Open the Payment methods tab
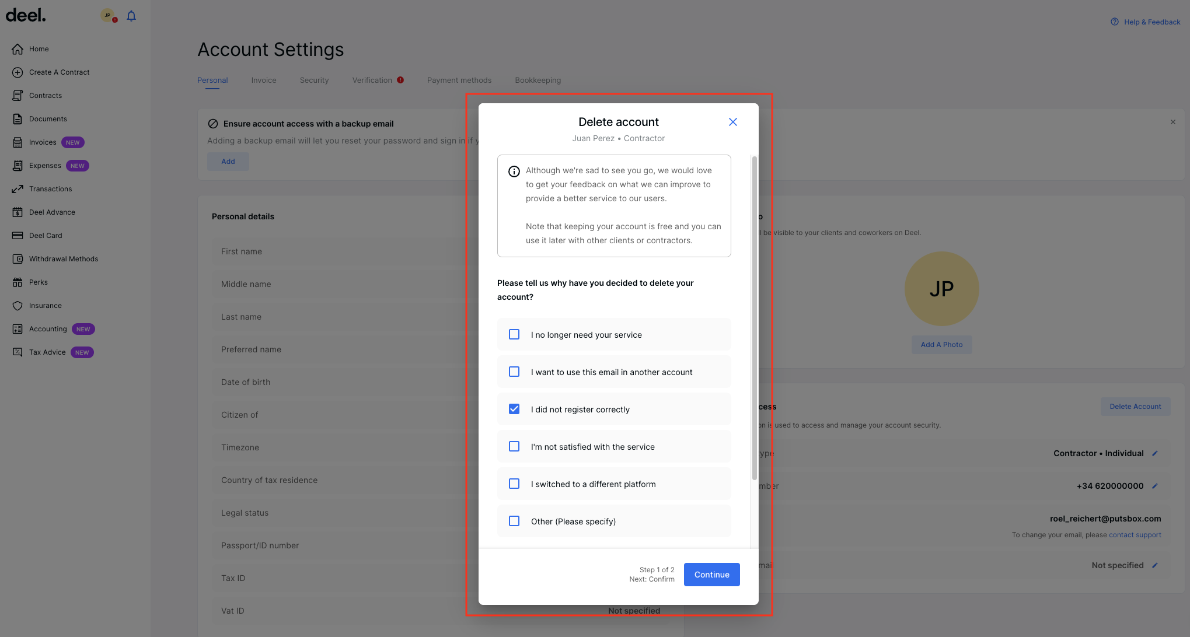The height and width of the screenshot is (637, 1190). 459,80
